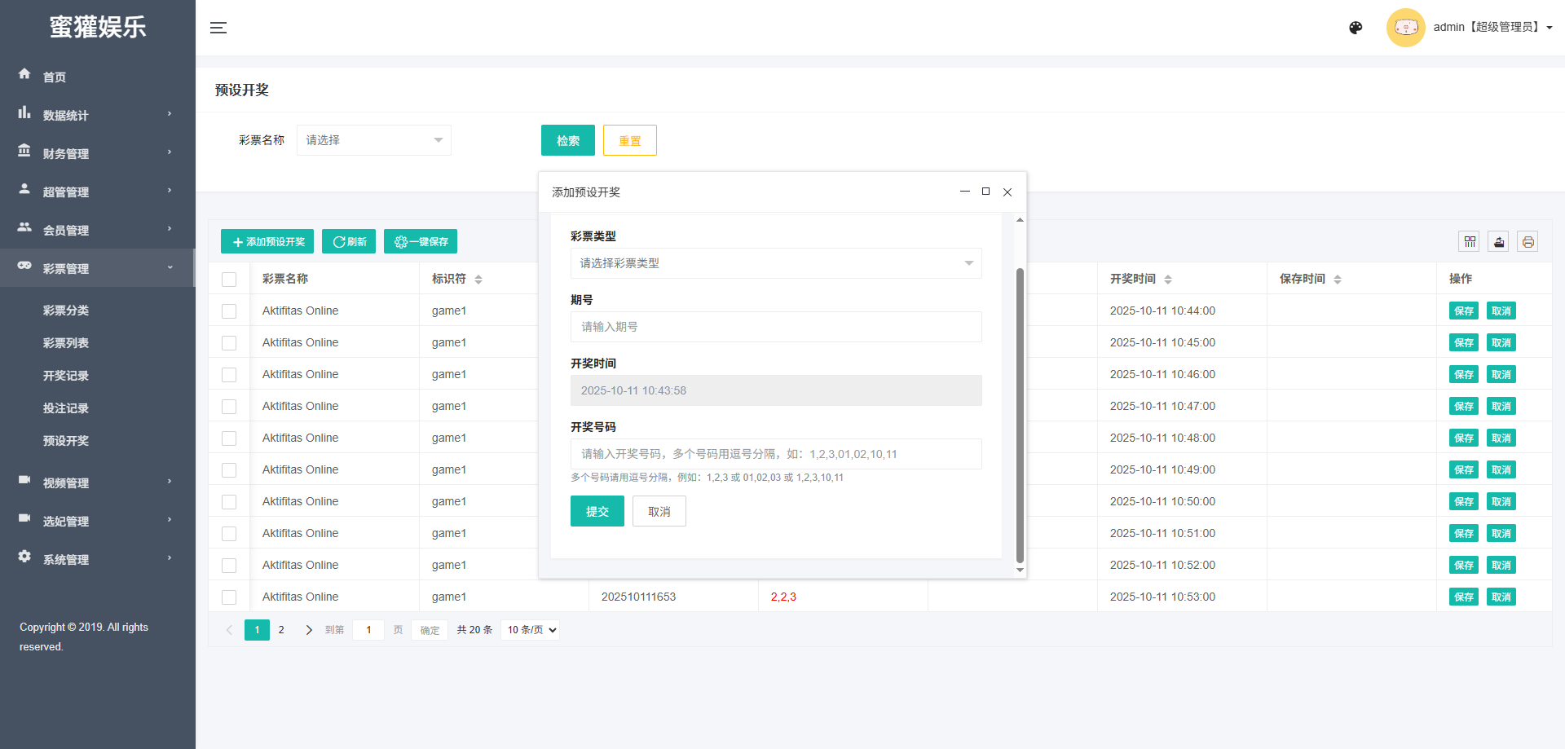The image size is (1565, 749).
Task: Click the sidebar collapse hamburger icon
Action: click(x=218, y=28)
